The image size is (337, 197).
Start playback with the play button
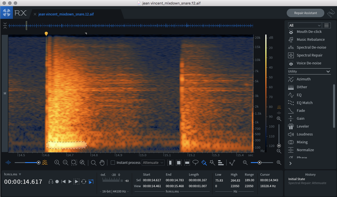point(70,182)
